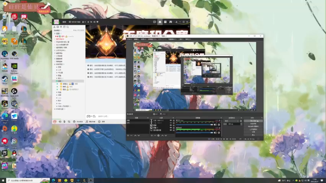Open Ubisoft Connect desktop icon
The width and height of the screenshot is (326, 183).
coord(14,142)
